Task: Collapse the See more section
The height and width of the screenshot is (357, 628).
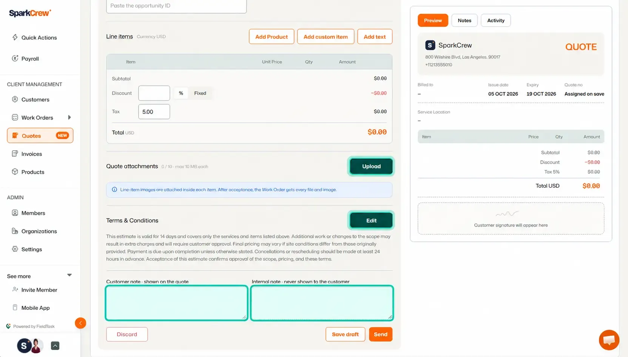Action: [x=69, y=275]
